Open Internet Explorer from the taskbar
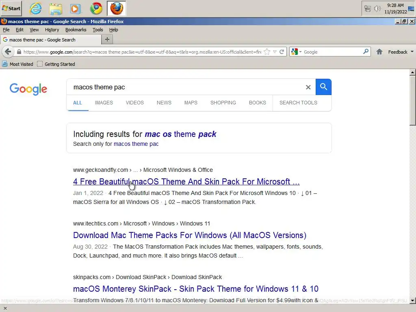The width and height of the screenshot is (416, 312). (x=36, y=8)
